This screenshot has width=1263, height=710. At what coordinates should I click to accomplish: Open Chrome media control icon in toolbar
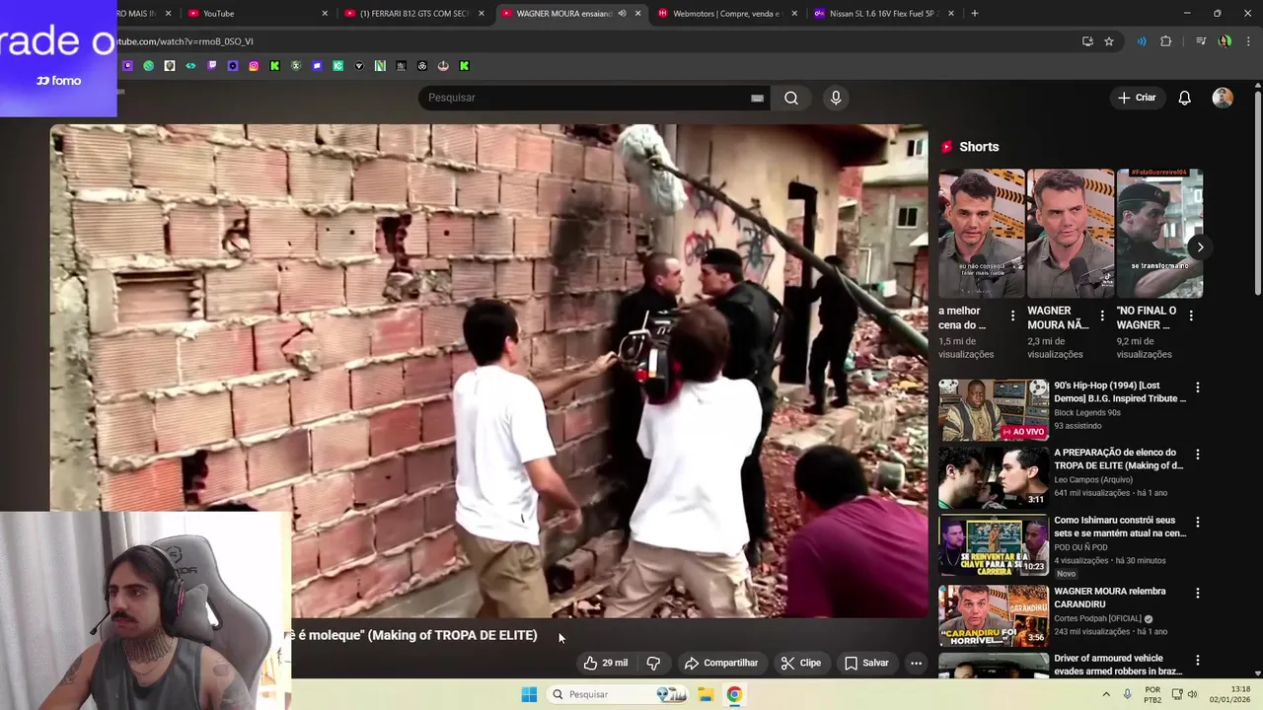[x=1201, y=41]
